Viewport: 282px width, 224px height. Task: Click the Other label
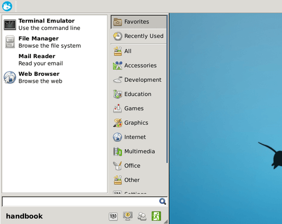132,180
